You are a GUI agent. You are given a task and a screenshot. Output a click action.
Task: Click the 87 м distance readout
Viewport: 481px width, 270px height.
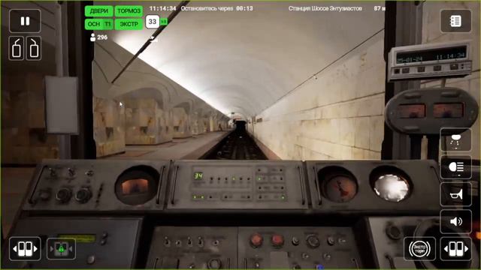[x=380, y=8]
